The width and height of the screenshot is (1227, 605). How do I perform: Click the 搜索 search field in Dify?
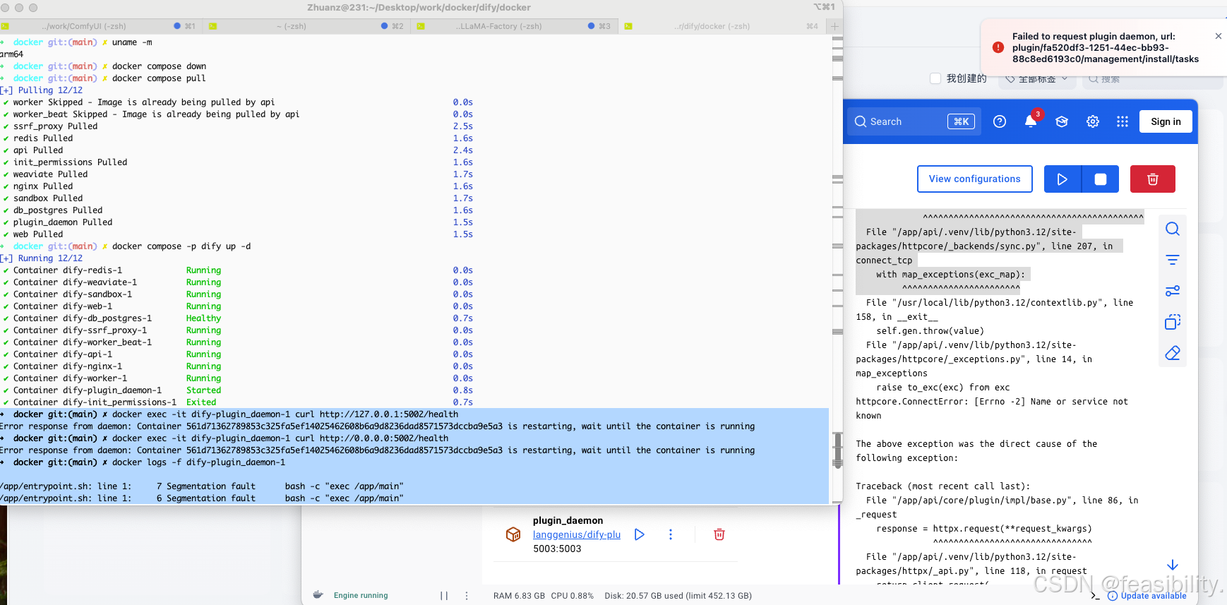1152,79
